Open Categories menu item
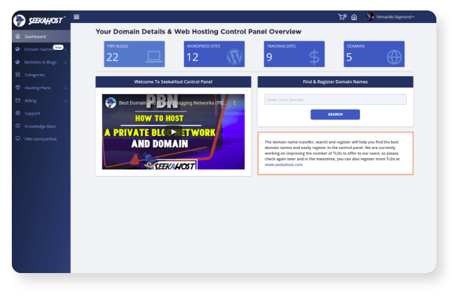 click(x=41, y=75)
